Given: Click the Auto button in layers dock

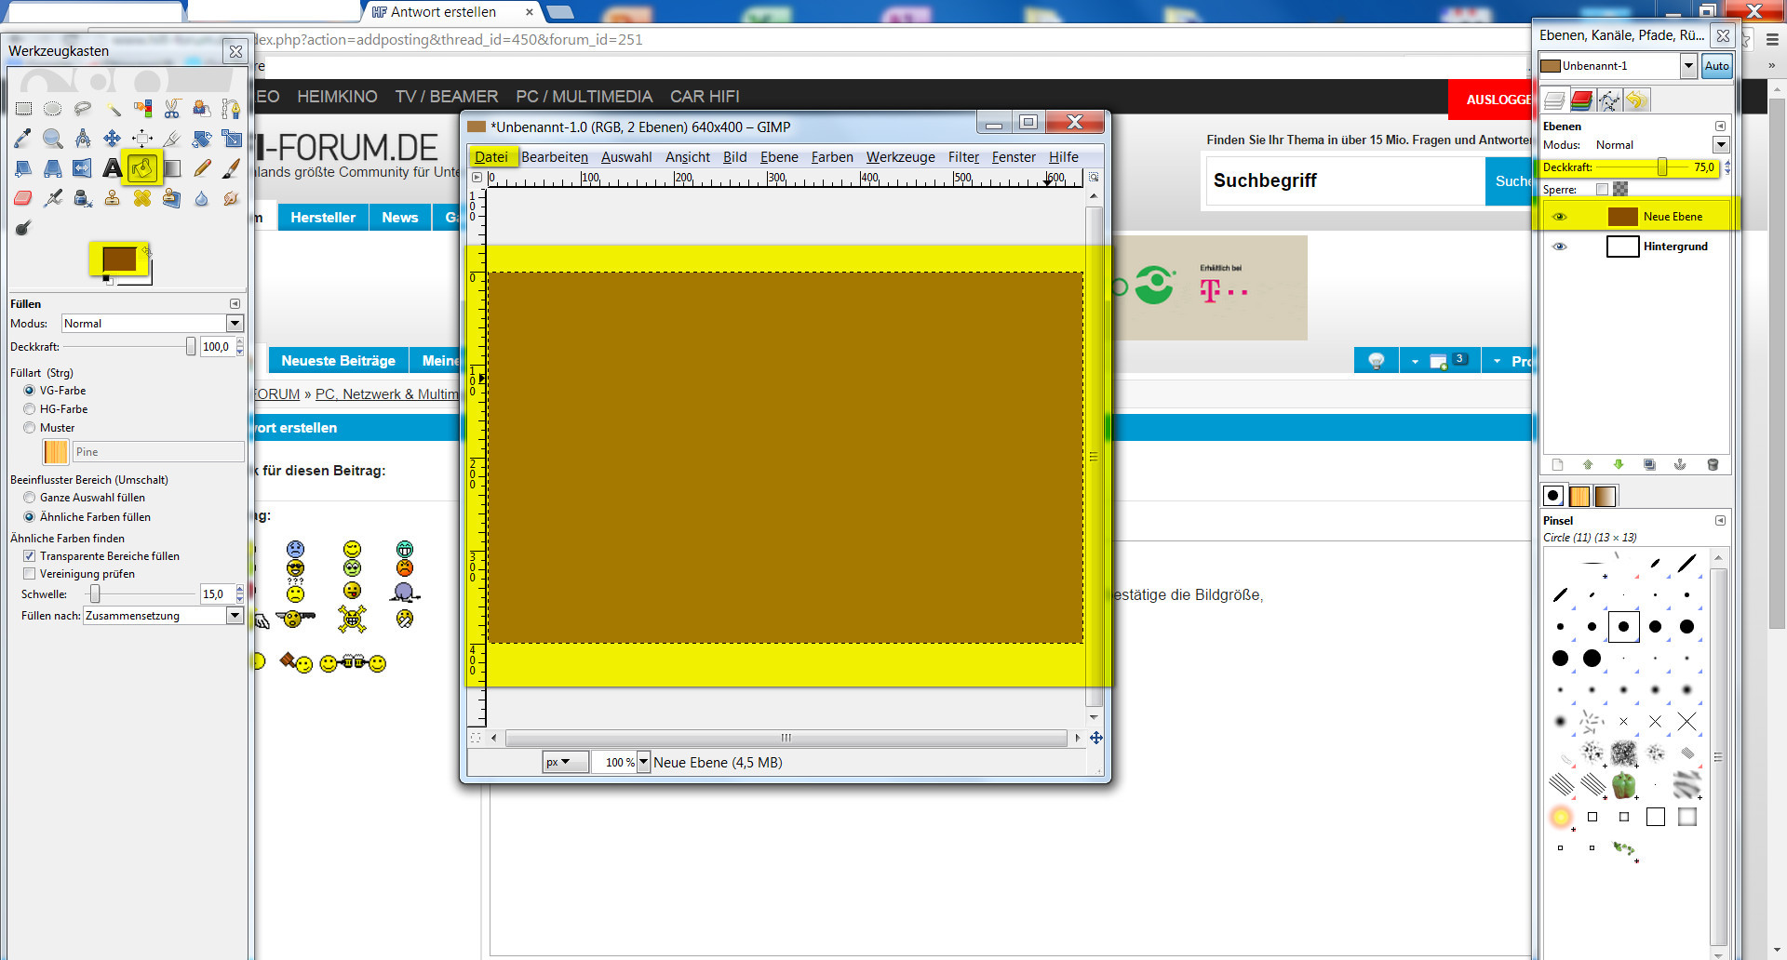Looking at the screenshot, I should (1716, 66).
